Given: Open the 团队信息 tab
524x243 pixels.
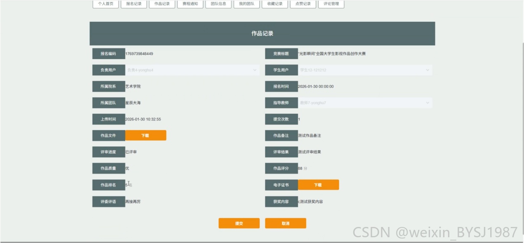Looking at the screenshot, I should 218,4.
